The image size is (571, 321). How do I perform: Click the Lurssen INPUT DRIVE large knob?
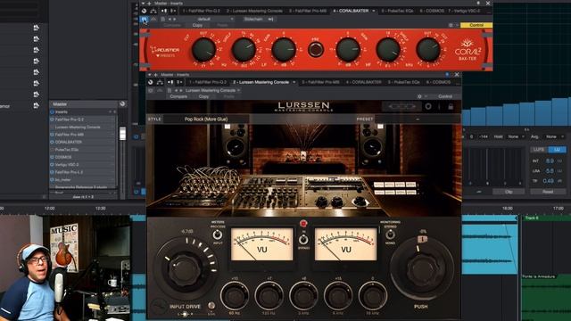coord(185,269)
